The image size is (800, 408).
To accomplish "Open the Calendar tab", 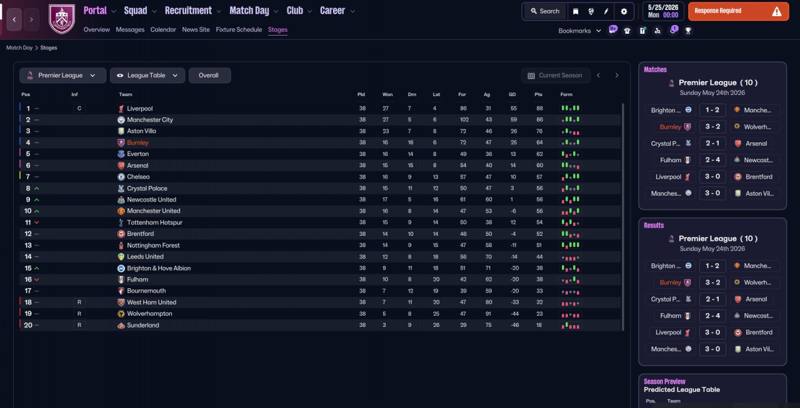I will (163, 29).
